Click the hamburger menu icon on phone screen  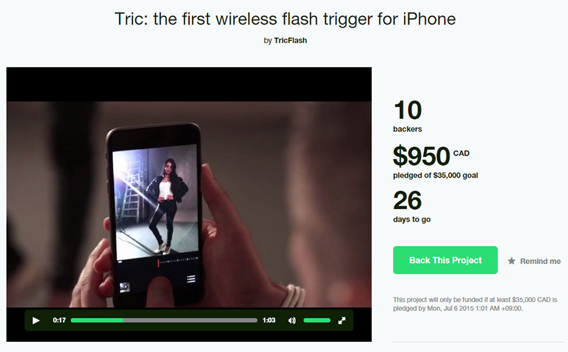(x=191, y=279)
